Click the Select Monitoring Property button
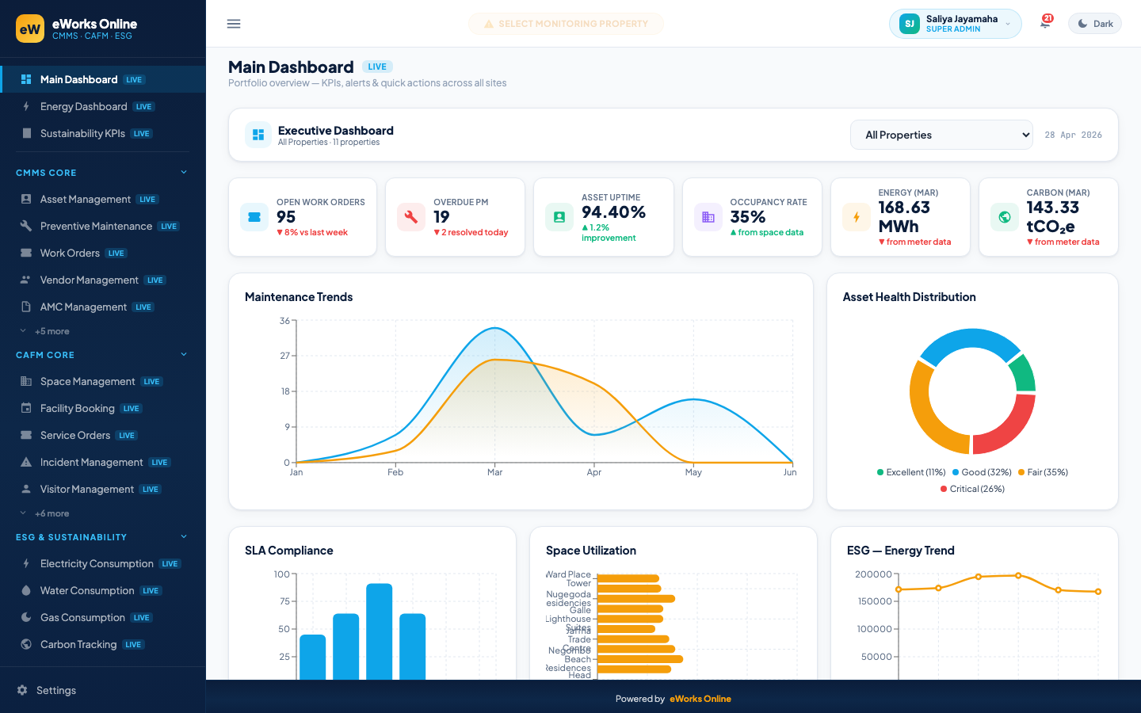 566,24
